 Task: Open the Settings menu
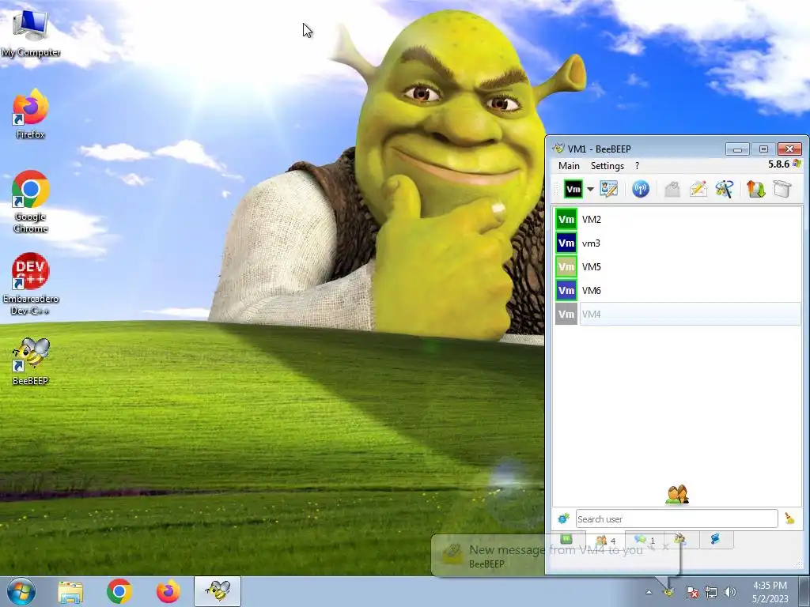[x=607, y=166]
